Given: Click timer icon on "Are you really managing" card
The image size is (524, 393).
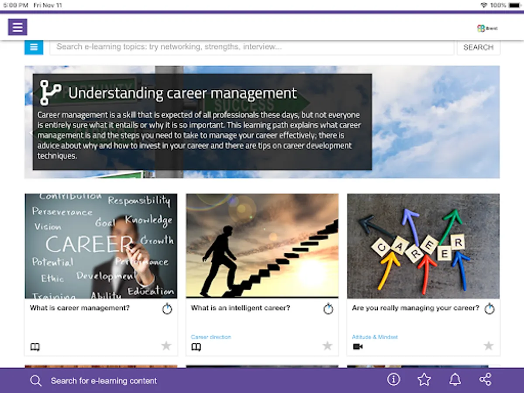Looking at the screenshot, I should pos(489,309).
